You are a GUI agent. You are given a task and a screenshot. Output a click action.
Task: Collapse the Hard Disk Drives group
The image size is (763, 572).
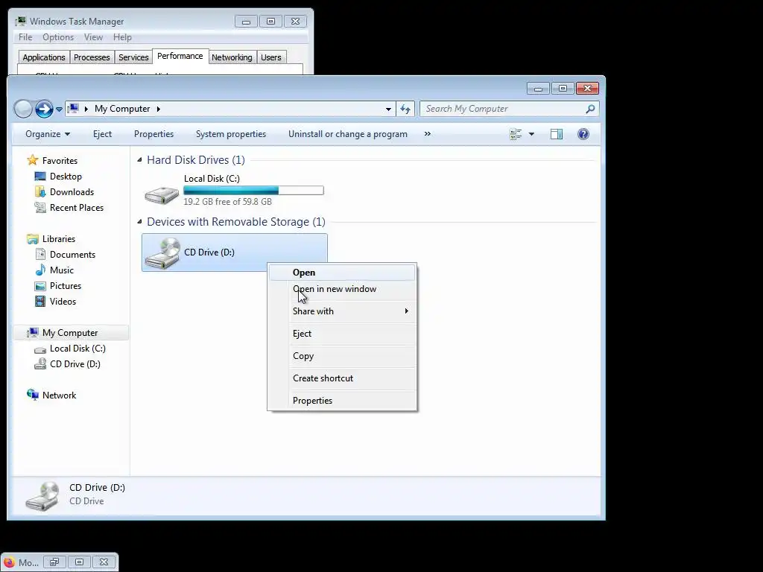coord(139,159)
